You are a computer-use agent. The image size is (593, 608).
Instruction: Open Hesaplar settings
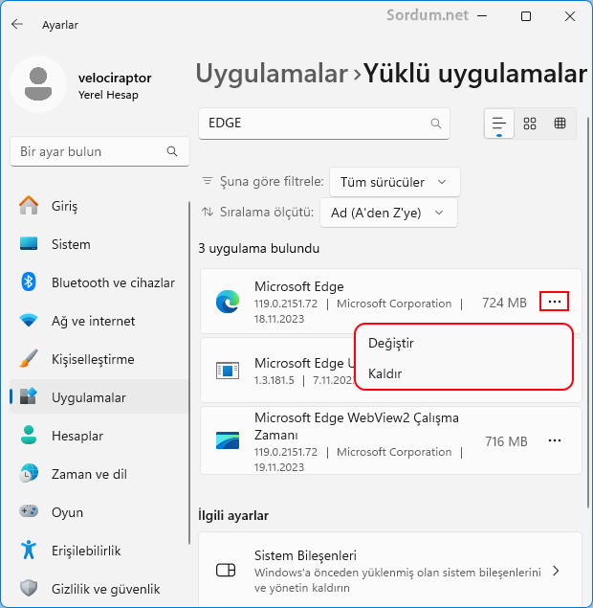tap(99, 436)
